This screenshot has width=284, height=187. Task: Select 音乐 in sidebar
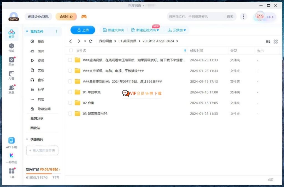[41, 80]
